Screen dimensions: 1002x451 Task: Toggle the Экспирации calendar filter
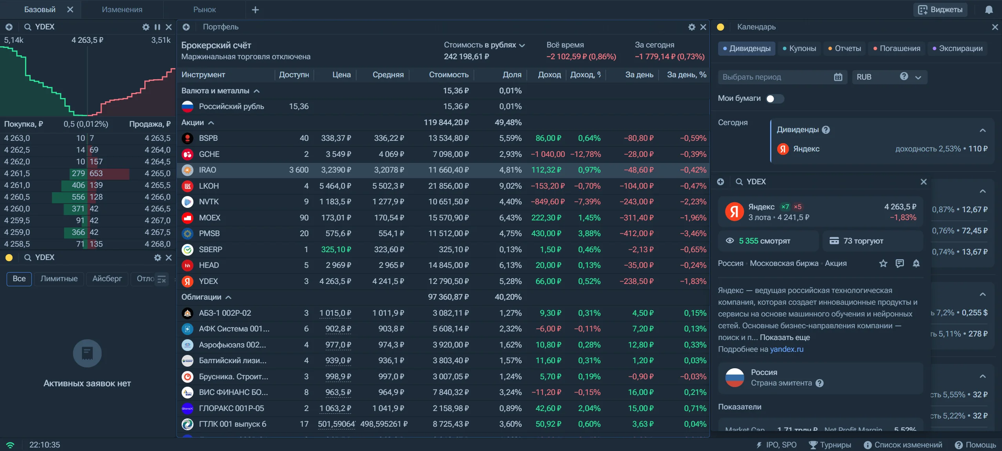[x=957, y=49]
